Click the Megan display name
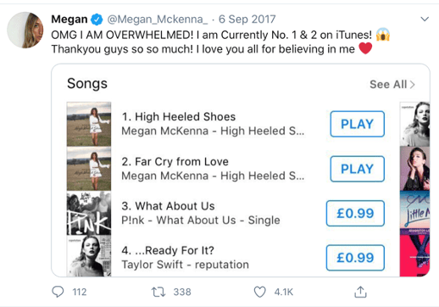Image resolution: width=439 pixels, height=307 pixels. [x=69, y=20]
